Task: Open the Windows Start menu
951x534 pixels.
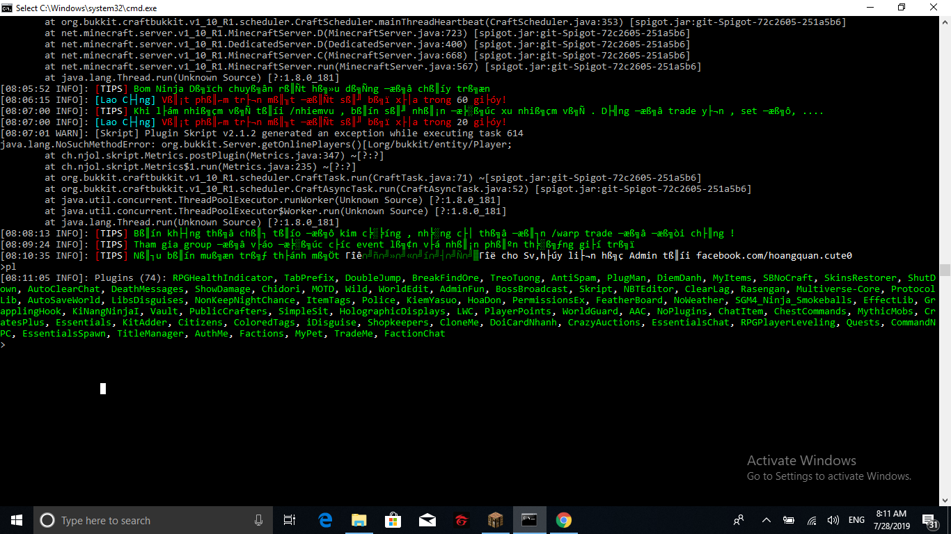Action: (x=17, y=520)
